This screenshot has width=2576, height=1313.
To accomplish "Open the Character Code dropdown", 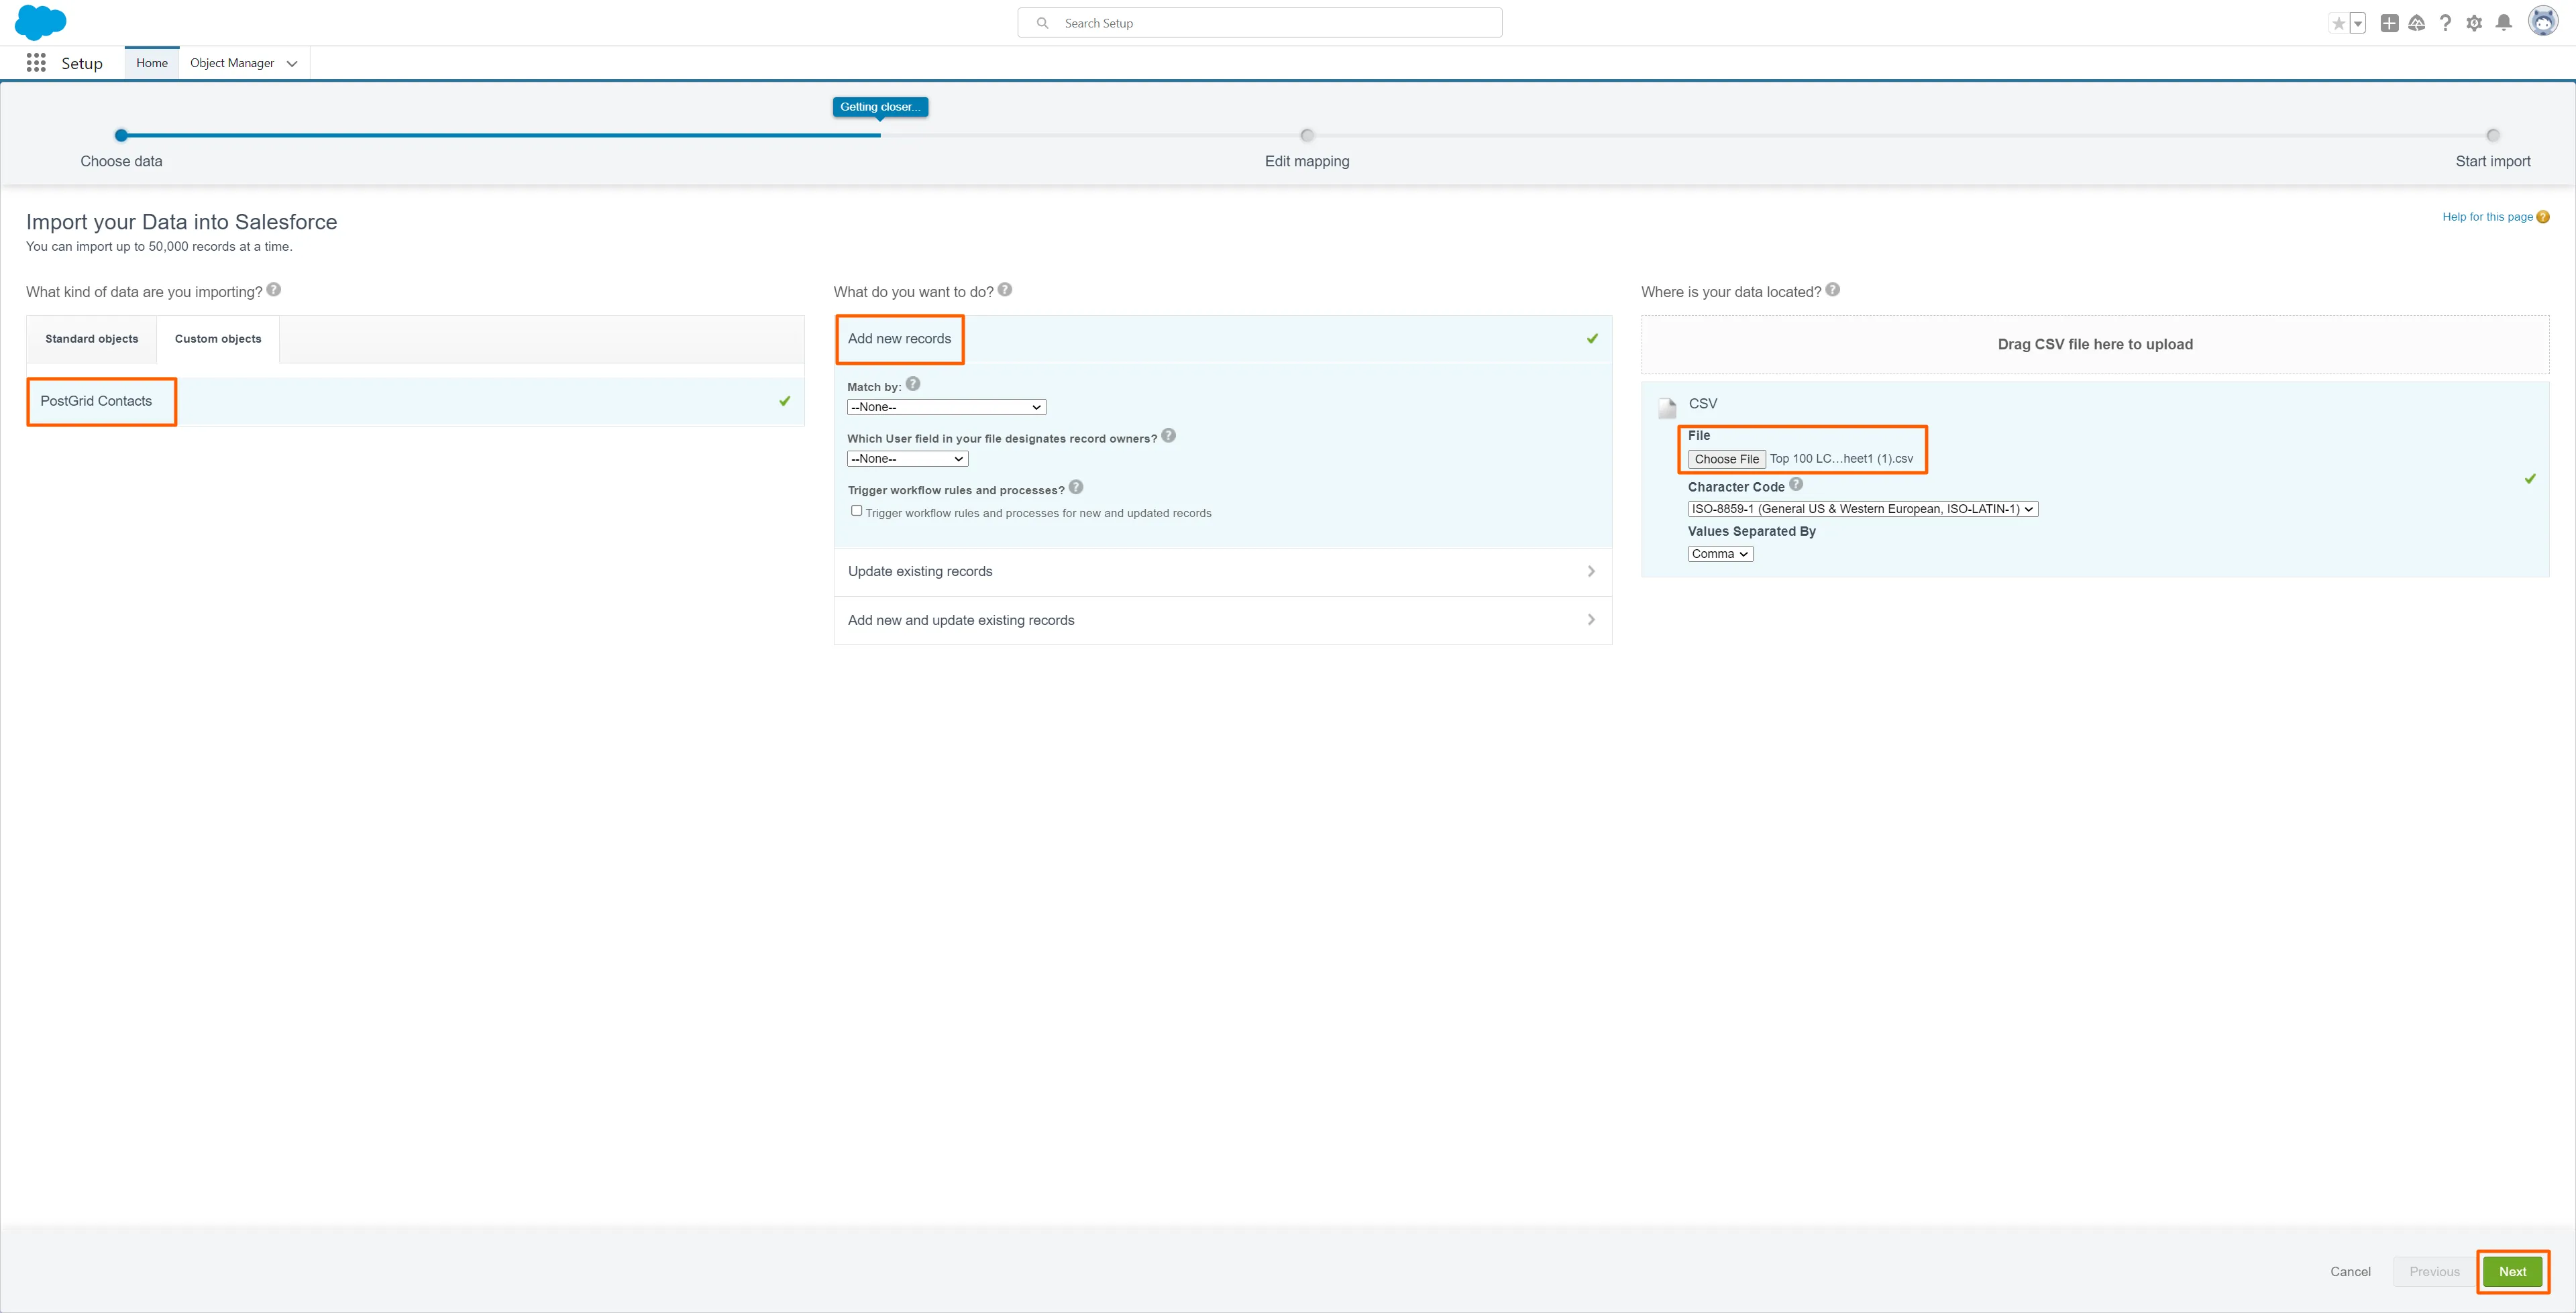I will 1862,509.
